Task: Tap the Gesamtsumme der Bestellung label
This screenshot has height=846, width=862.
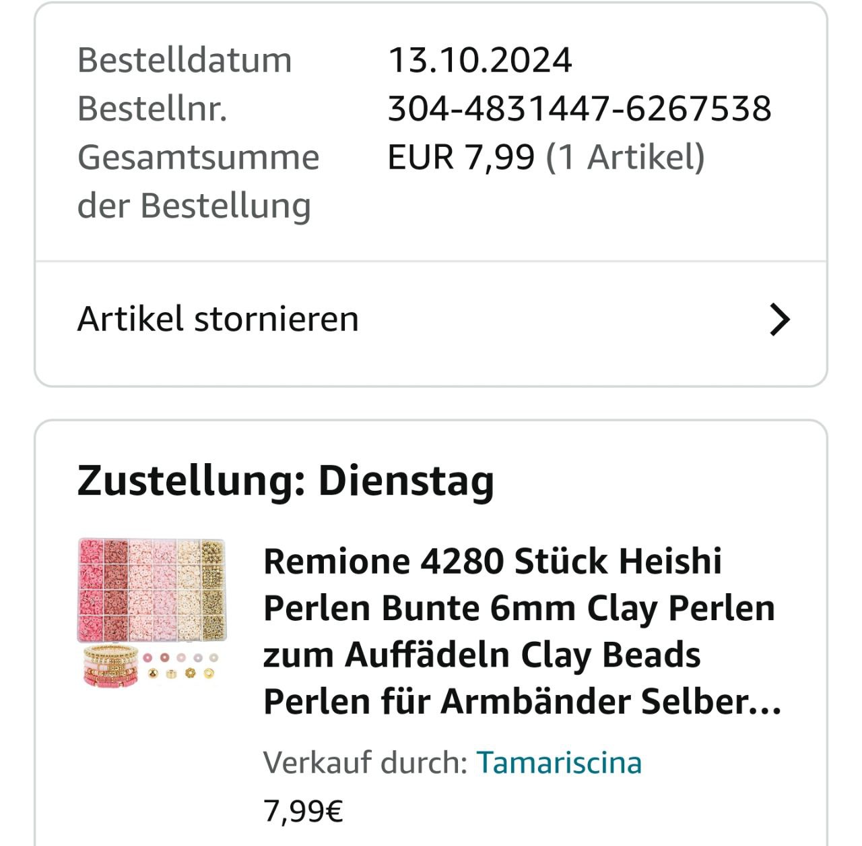Action: tap(198, 181)
